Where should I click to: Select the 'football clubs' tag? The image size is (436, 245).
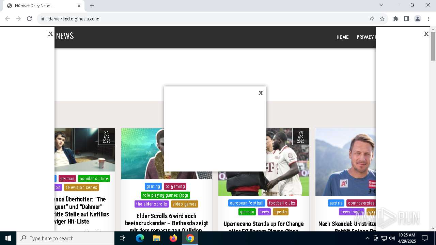(x=282, y=203)
